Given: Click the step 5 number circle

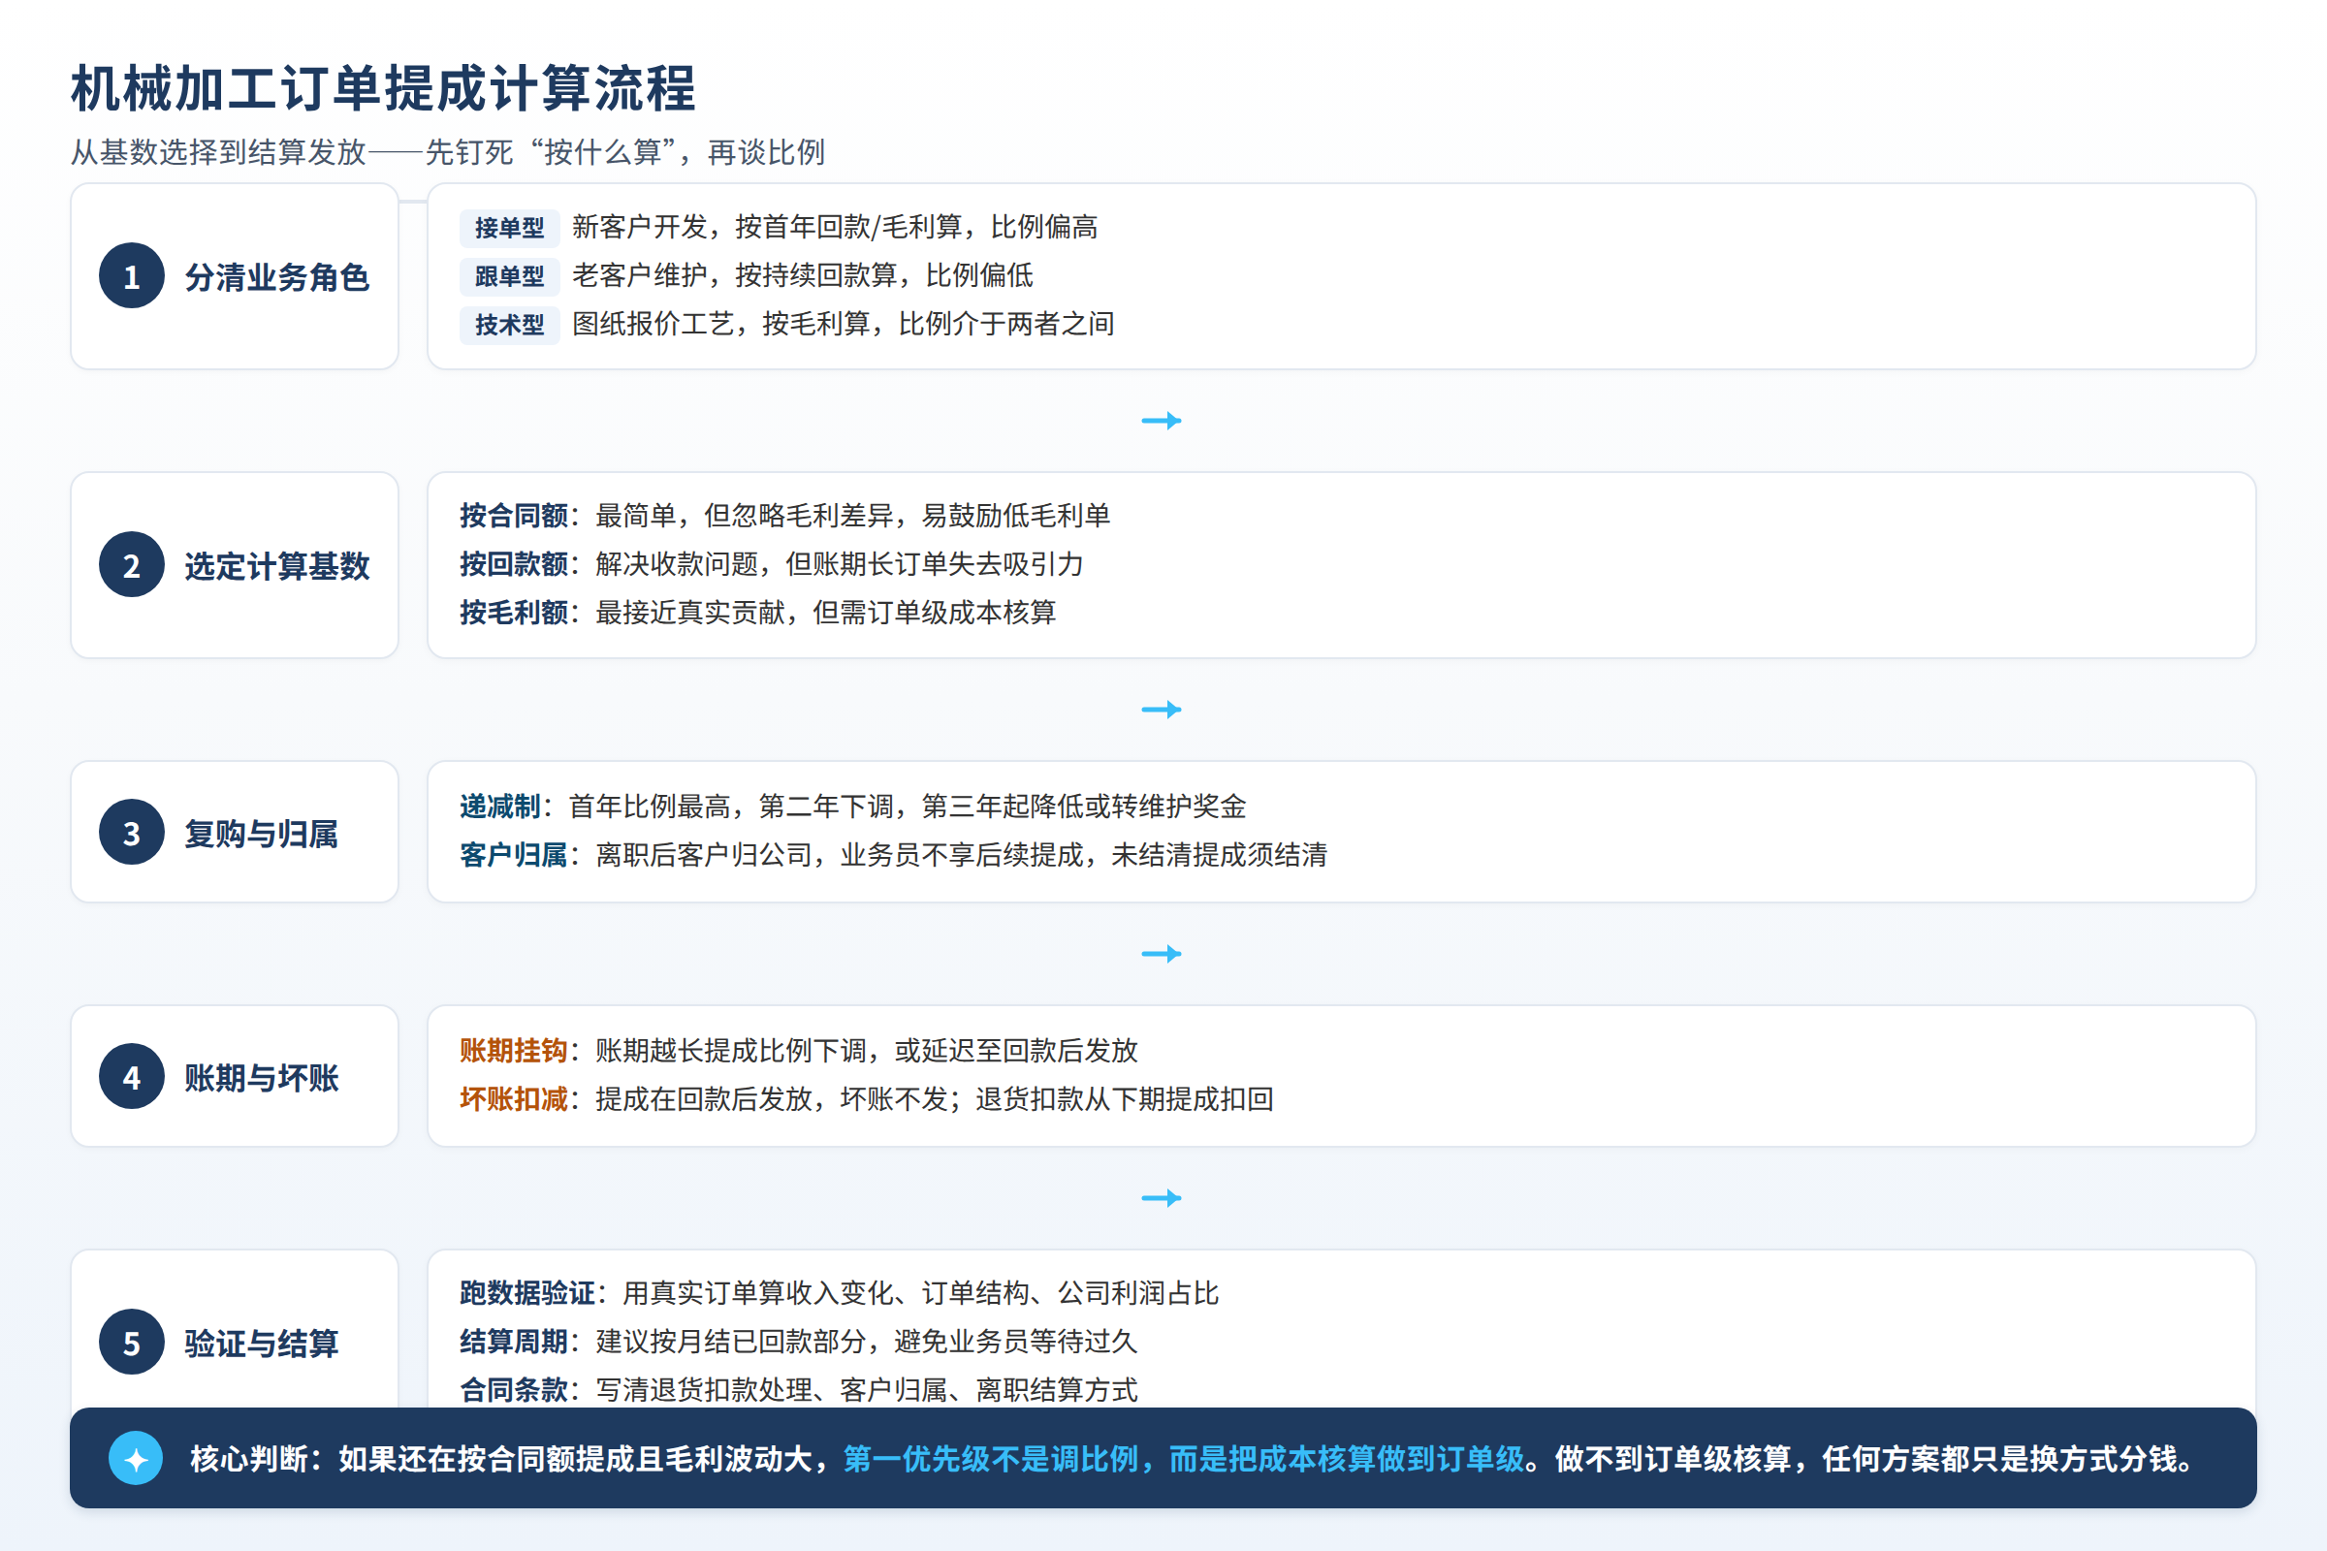Looking at the screenshot, I should coord(132,1343).
